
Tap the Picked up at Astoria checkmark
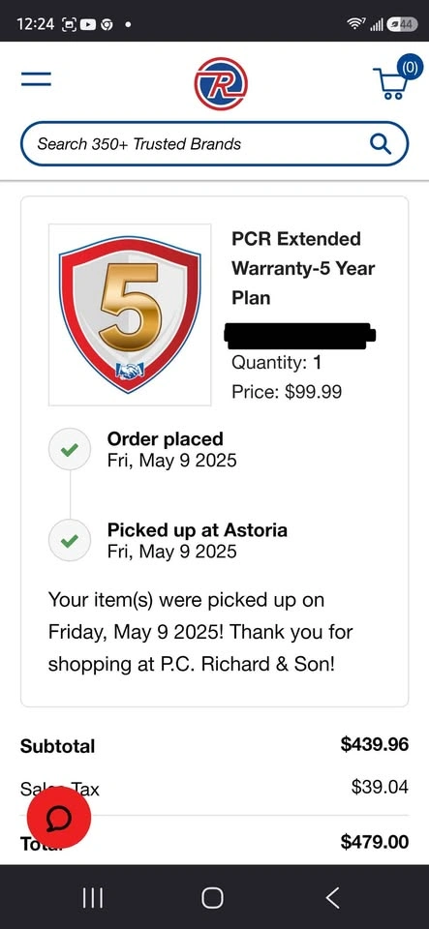coord(70,540)
